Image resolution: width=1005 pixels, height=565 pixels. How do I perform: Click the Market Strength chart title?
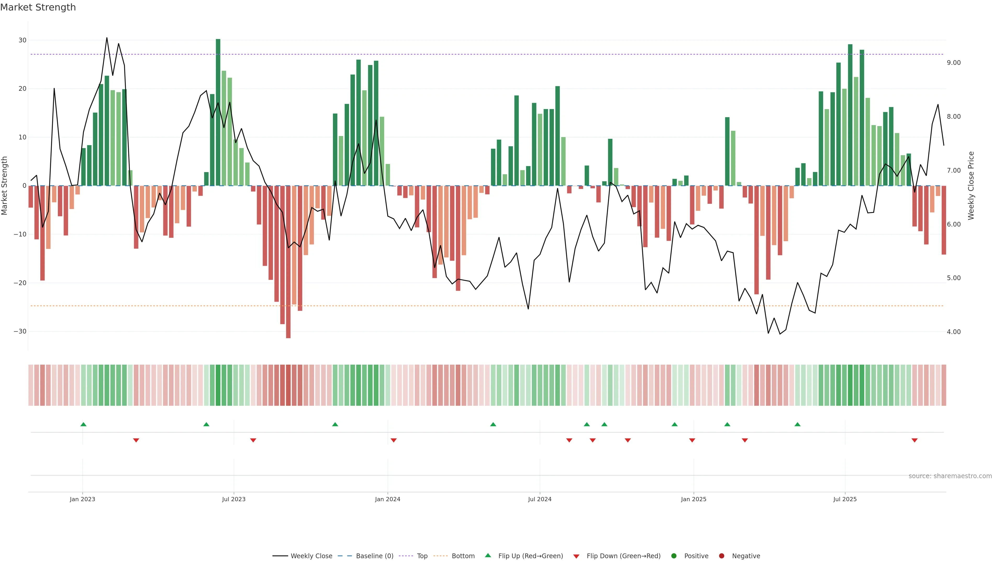[x=38, y=7]
